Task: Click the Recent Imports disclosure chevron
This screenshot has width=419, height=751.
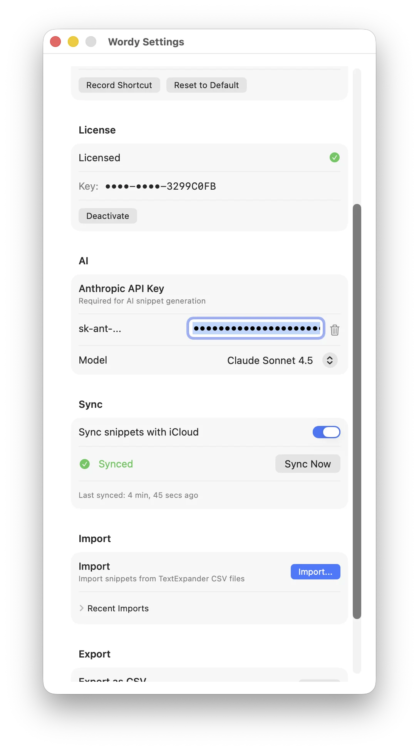Action: 82,608
